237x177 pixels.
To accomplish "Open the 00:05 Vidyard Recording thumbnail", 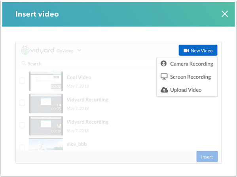I will click(46, 104).
